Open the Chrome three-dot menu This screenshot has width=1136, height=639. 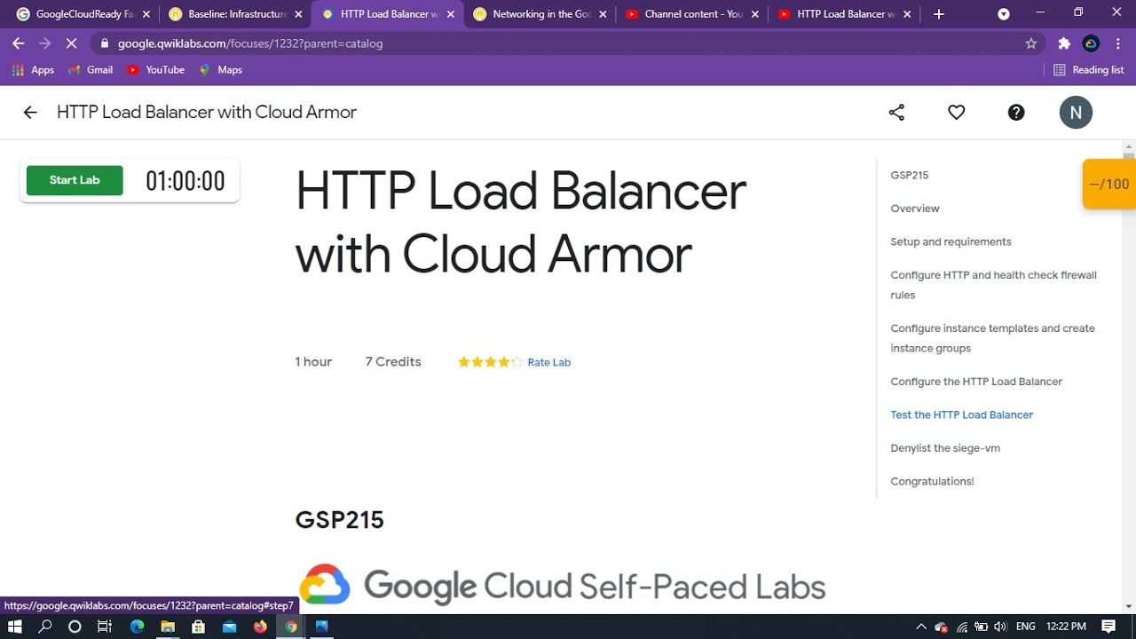click(x=1118, y=43)
